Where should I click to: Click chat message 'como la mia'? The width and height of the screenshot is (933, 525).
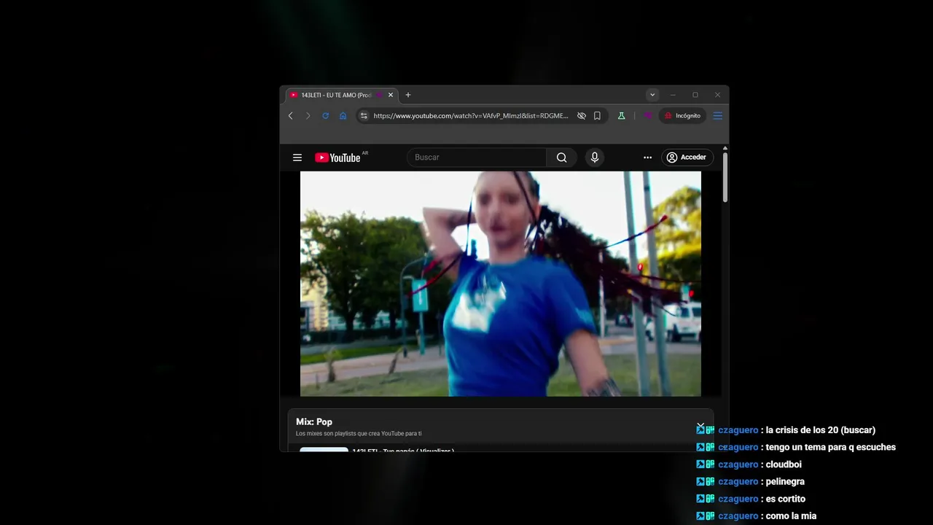click(x=791, y=516)
